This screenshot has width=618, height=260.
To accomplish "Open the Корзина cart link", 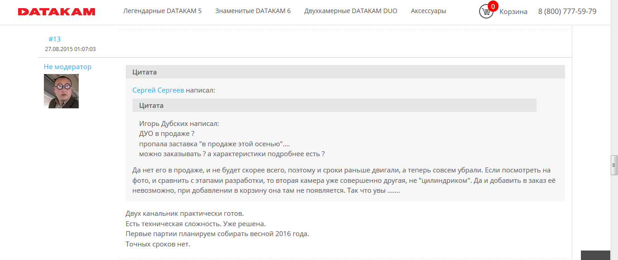I will pyautogui.click(x=513, y=12).
